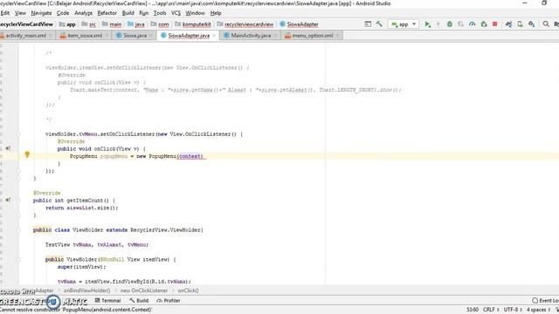Click the onClick() structure breadcrumb
559x314 pixels.
[188, 290]
